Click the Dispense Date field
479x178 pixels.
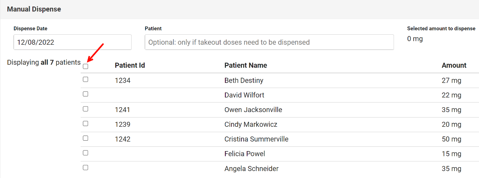point(72,43)
